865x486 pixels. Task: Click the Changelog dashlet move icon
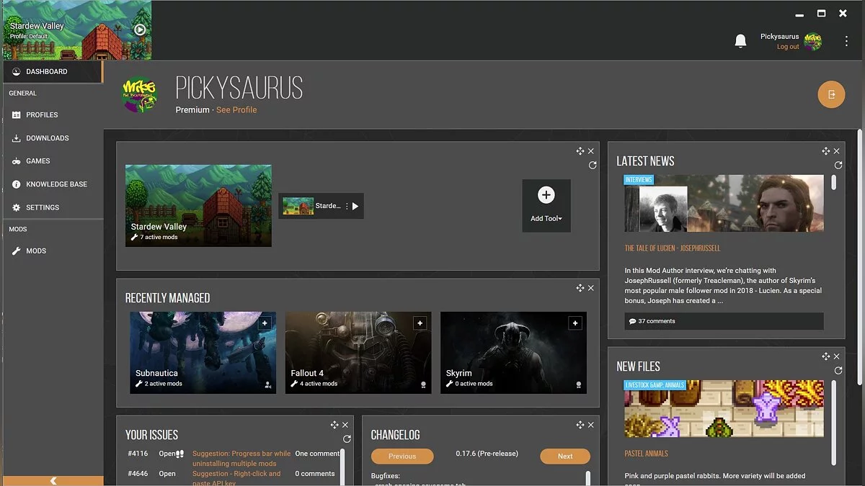(580, 425)
